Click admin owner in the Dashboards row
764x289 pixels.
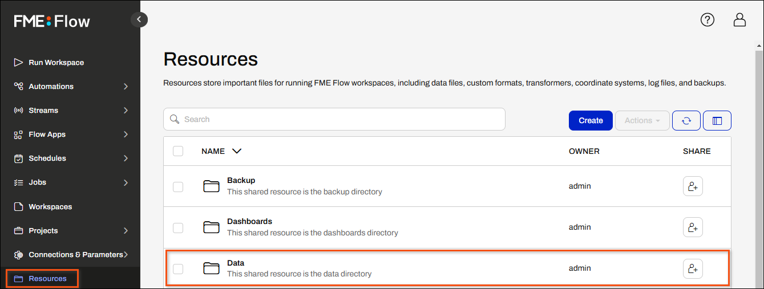(580, 227)
